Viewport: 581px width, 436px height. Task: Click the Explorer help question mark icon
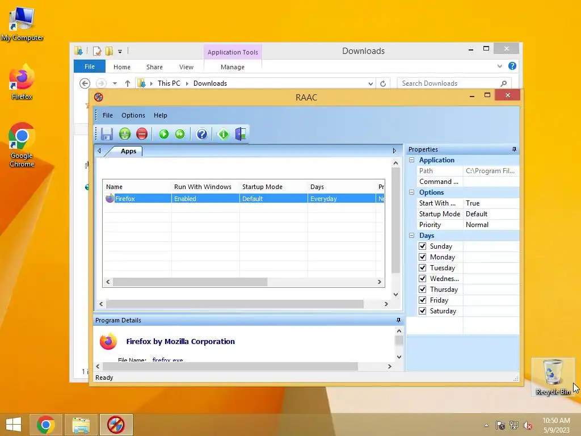(512, 66)
